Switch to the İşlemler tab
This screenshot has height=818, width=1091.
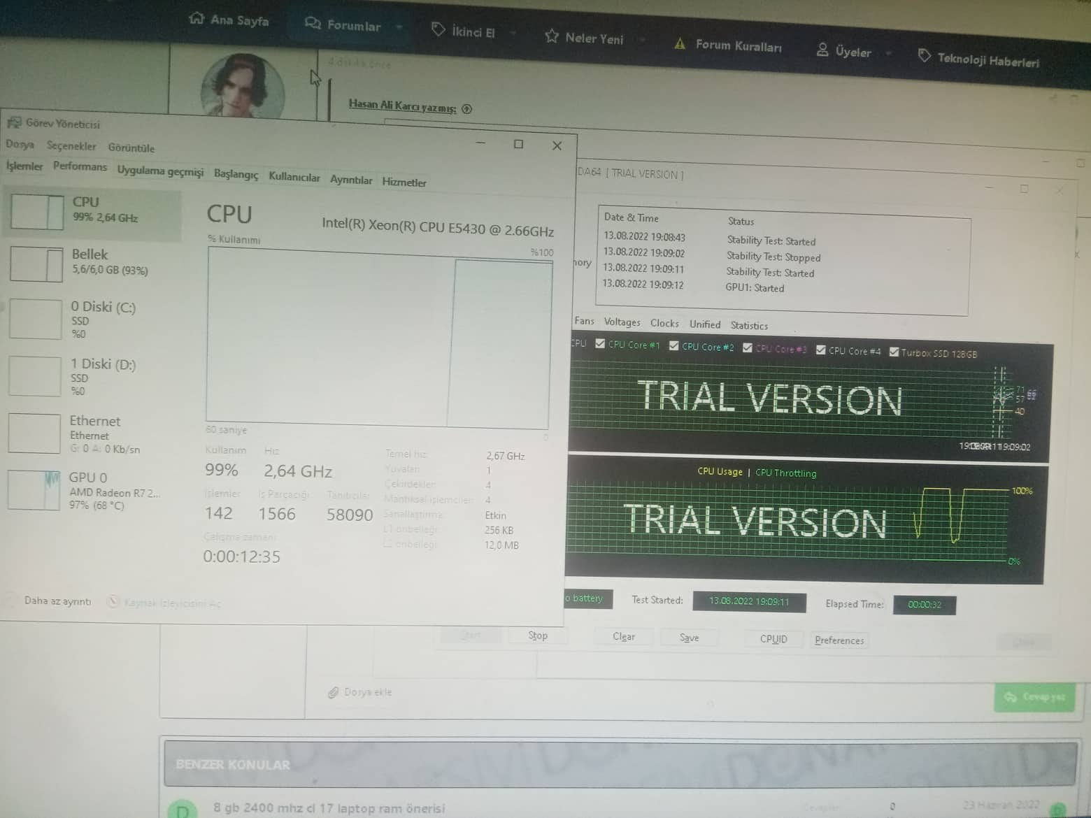[24, 166]
